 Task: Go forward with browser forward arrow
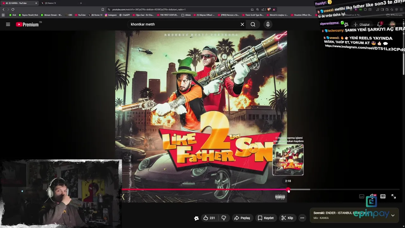[8, 9]
